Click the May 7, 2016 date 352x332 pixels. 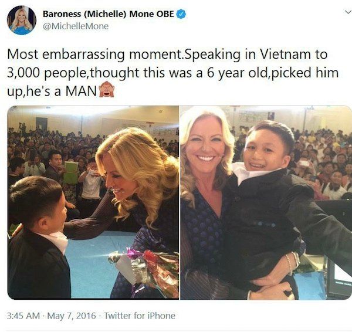pos(72,316)
